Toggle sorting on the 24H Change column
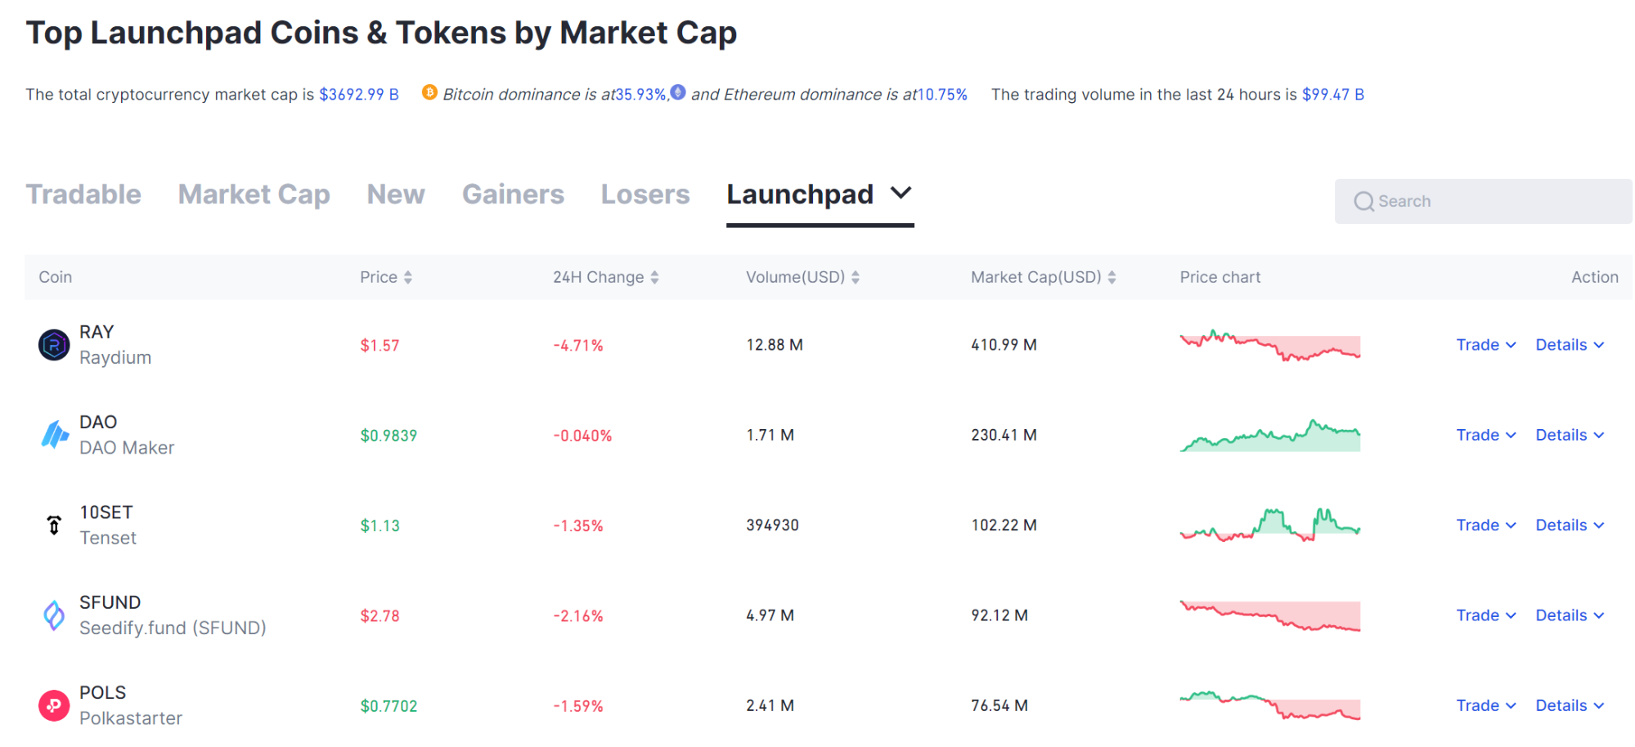 coord(654,277)
